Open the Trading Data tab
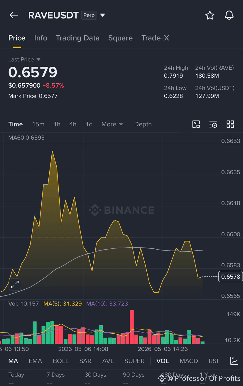The height and width of the screenshot is (386, 243). tap(77, 38)
